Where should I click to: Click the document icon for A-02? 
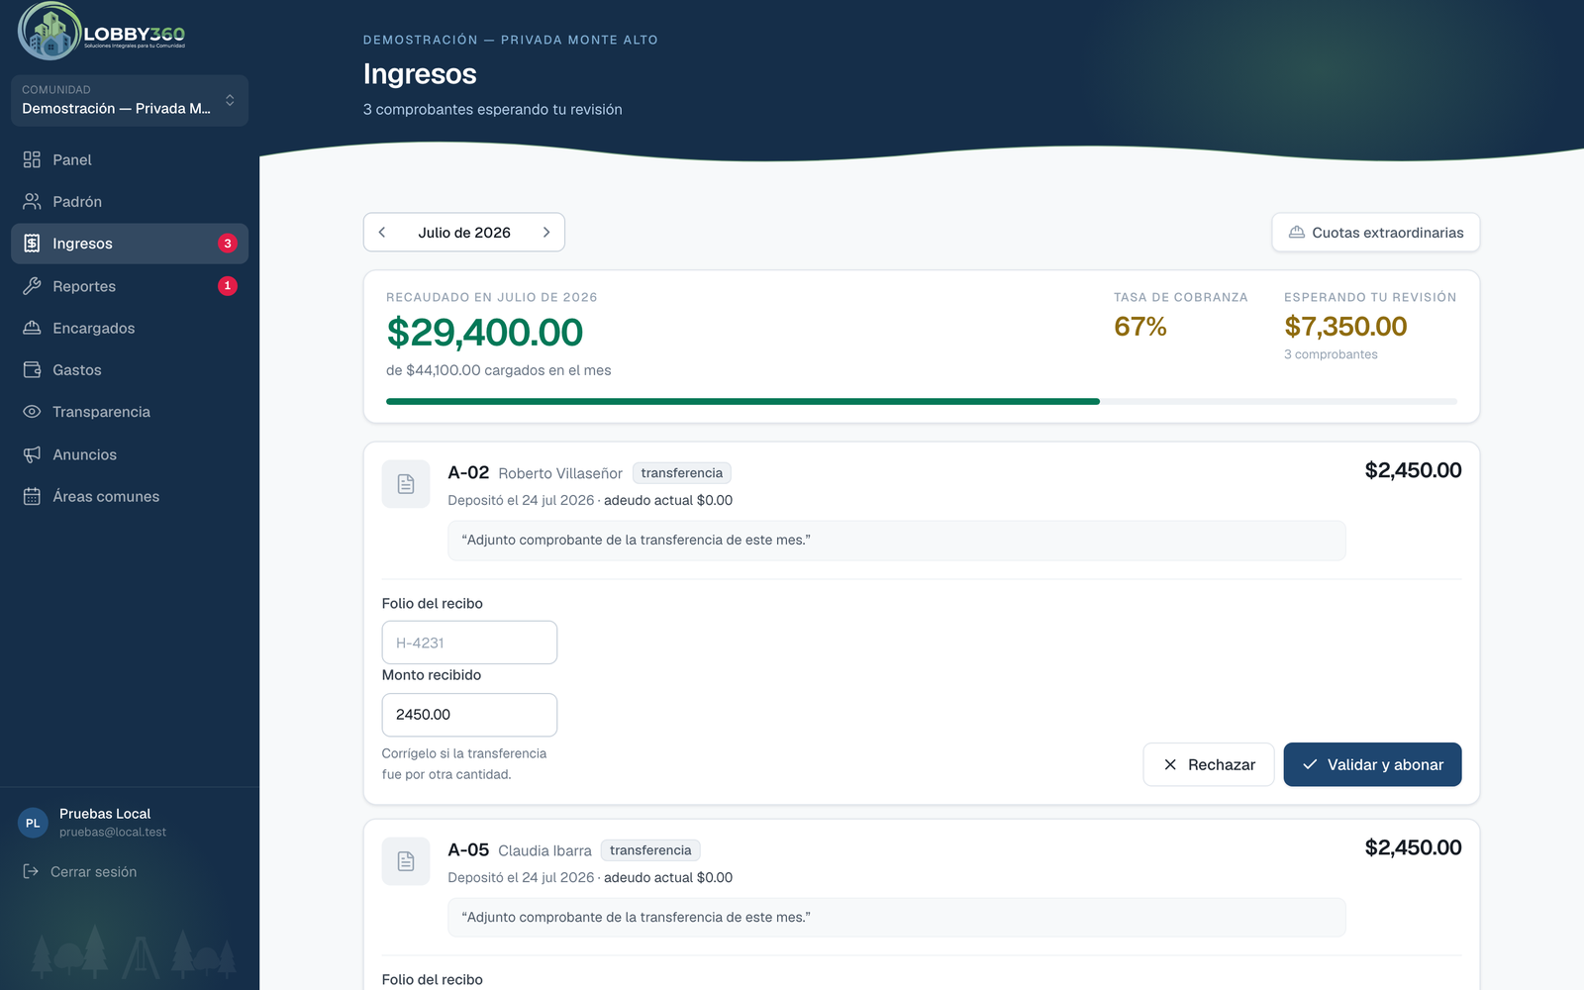(406, 484)
